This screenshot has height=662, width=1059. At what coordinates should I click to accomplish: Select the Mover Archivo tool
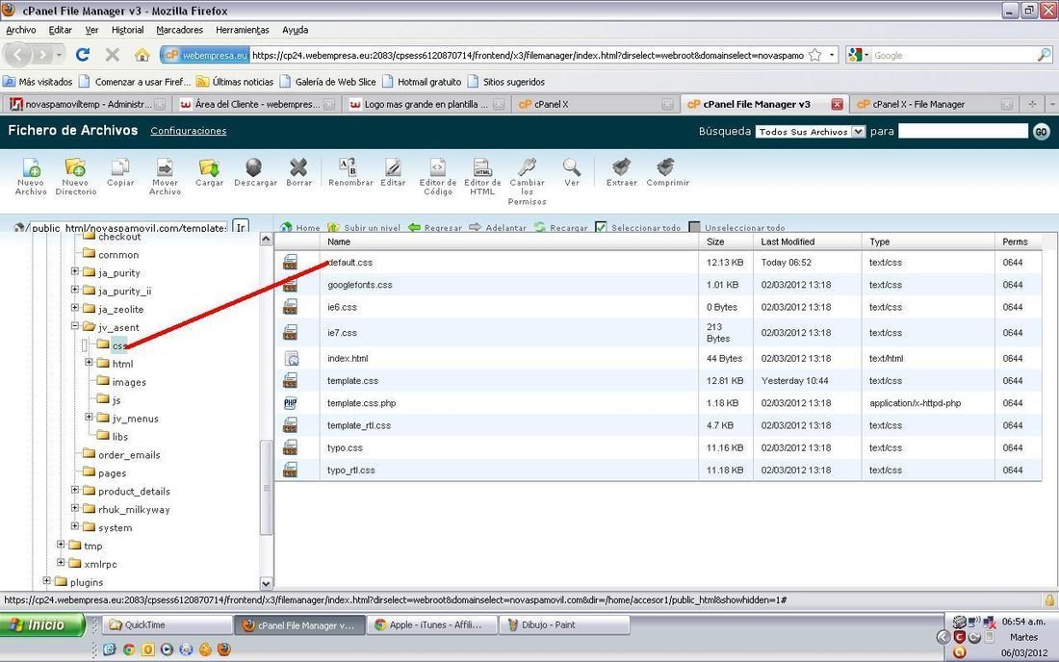[x=165, y=167]
